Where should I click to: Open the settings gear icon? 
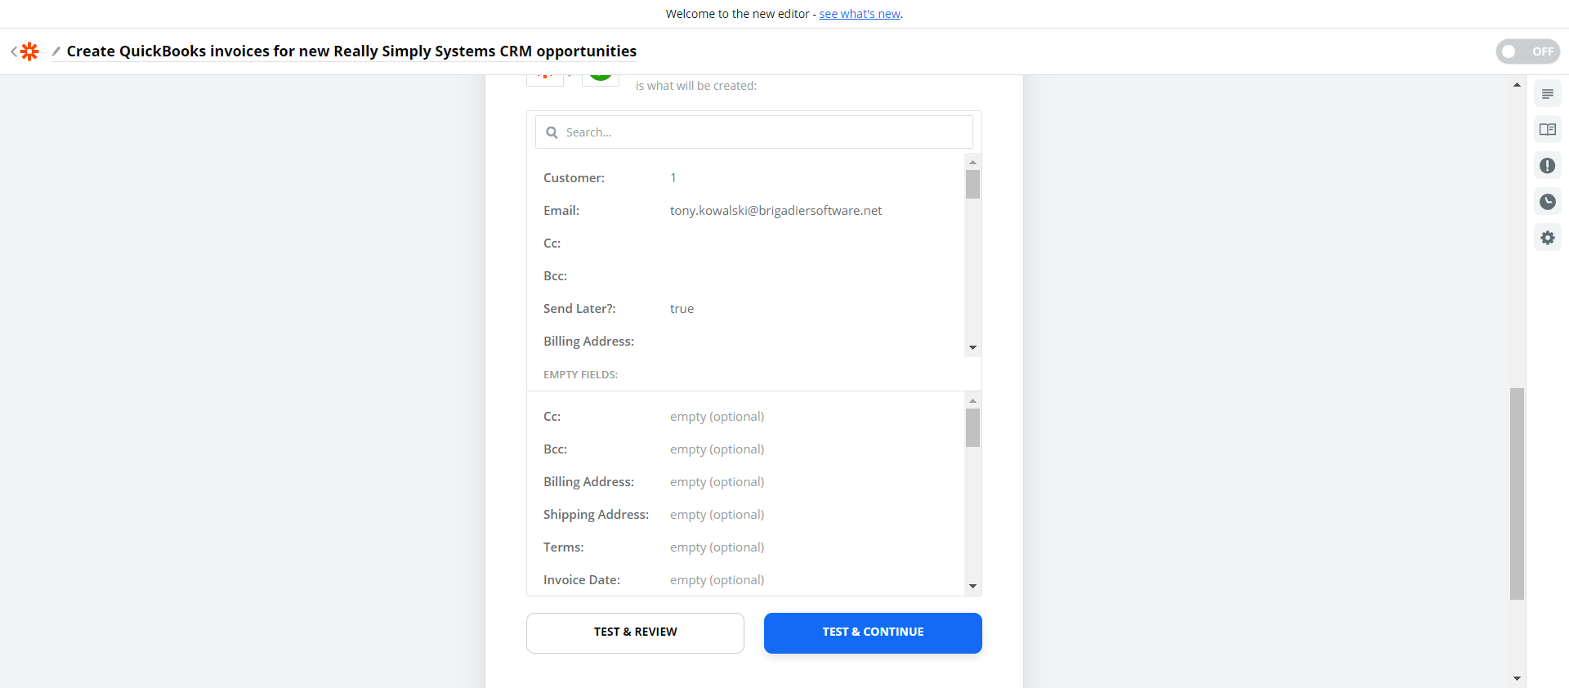[1547, 238]
